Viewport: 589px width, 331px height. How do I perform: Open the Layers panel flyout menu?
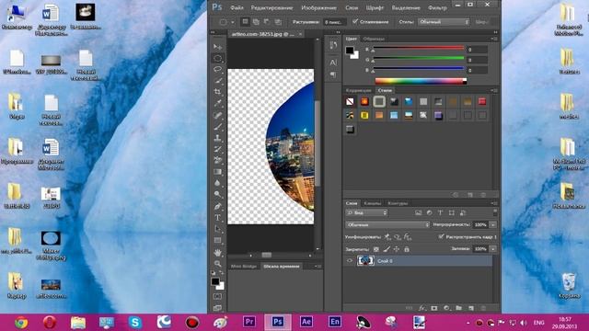coord(494,203)
